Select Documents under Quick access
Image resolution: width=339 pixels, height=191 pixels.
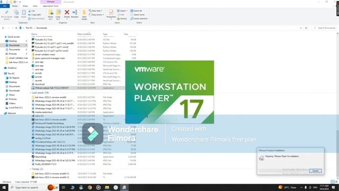pyautogui.click(x=14, y=49)
